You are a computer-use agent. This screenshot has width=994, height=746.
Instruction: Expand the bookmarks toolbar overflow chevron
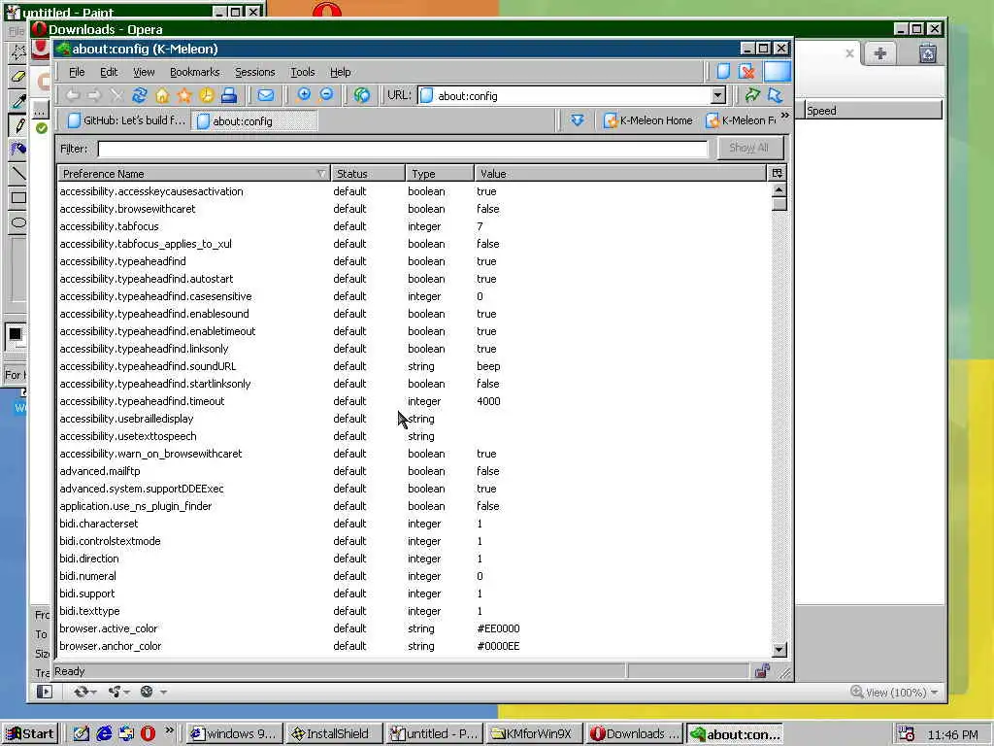tap(784, 115)
